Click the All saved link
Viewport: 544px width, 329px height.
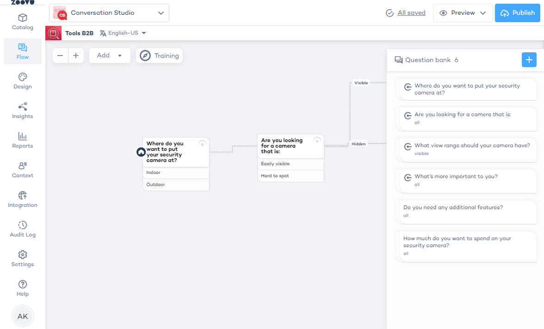point(411,13)
